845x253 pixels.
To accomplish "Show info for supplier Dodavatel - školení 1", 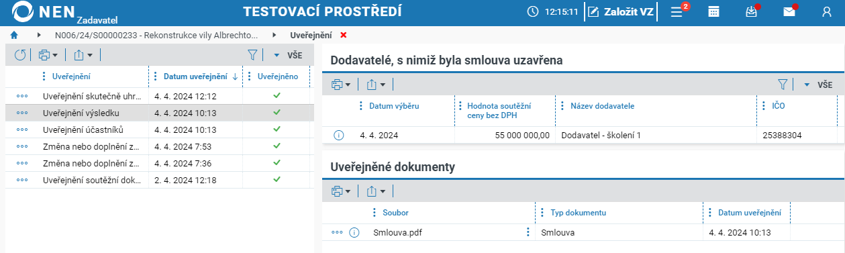I will pos(338,135).
